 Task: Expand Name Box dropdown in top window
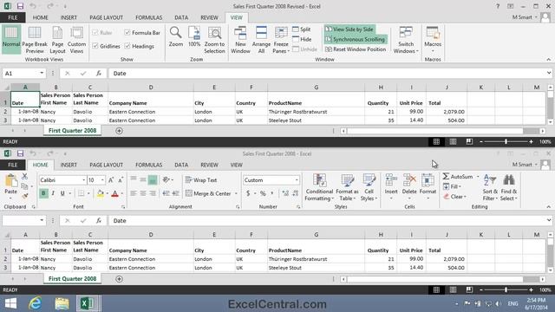[x=42, y=73]
